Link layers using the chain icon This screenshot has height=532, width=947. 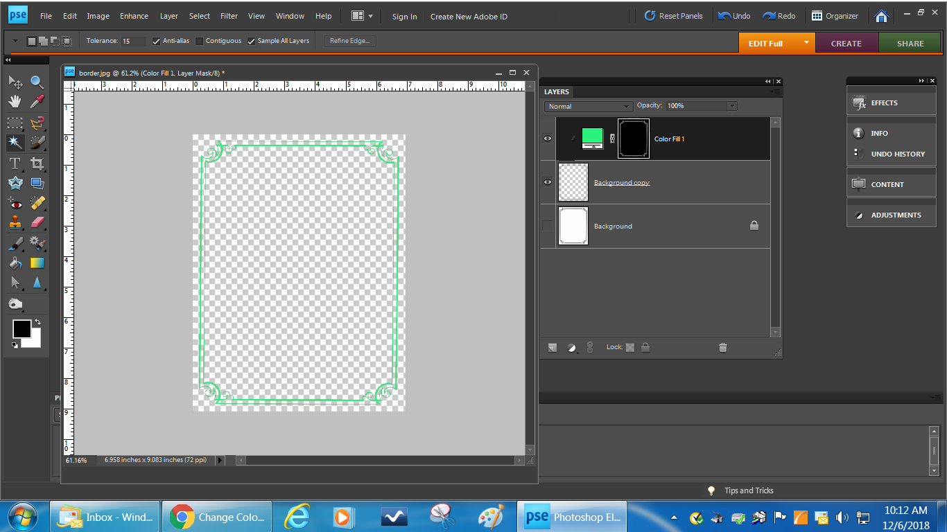point(590,347)
